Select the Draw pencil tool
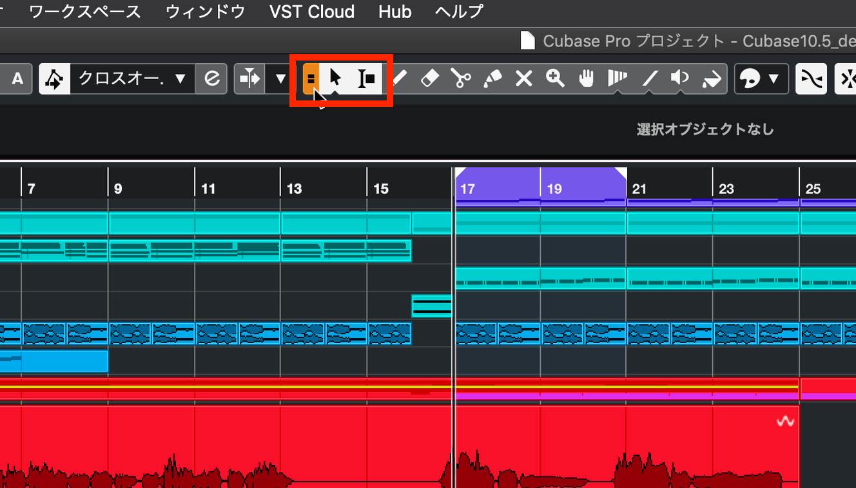This screenshot has width=856, height=488. click(400, 79)
